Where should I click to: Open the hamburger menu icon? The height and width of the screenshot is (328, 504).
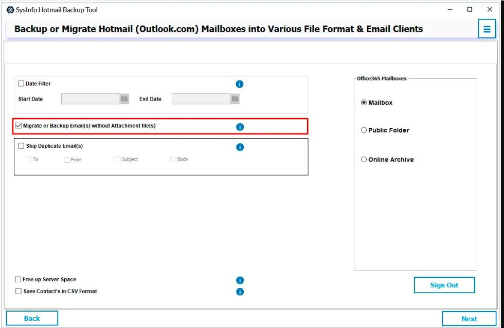pos(487,29)
